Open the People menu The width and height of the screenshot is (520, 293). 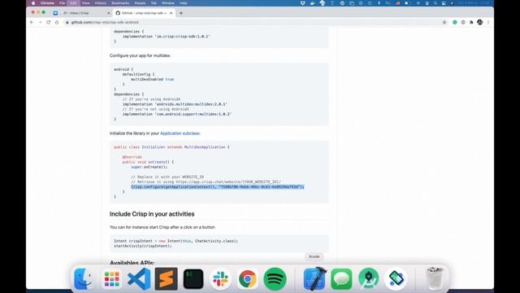tap(140, 3)
